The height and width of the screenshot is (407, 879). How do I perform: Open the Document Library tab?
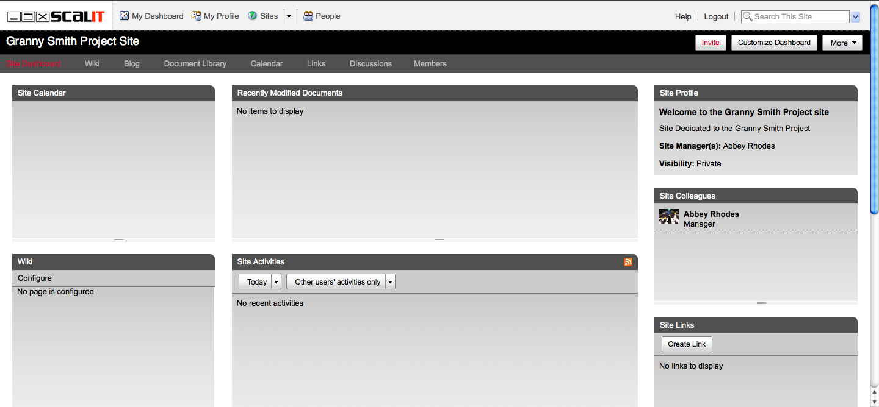(x=195, y=63)
